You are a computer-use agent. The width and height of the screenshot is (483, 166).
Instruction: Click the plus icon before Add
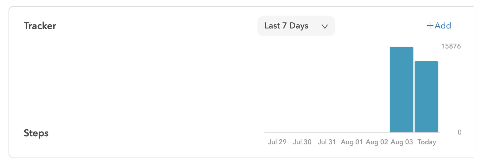[x=430, y=26]
